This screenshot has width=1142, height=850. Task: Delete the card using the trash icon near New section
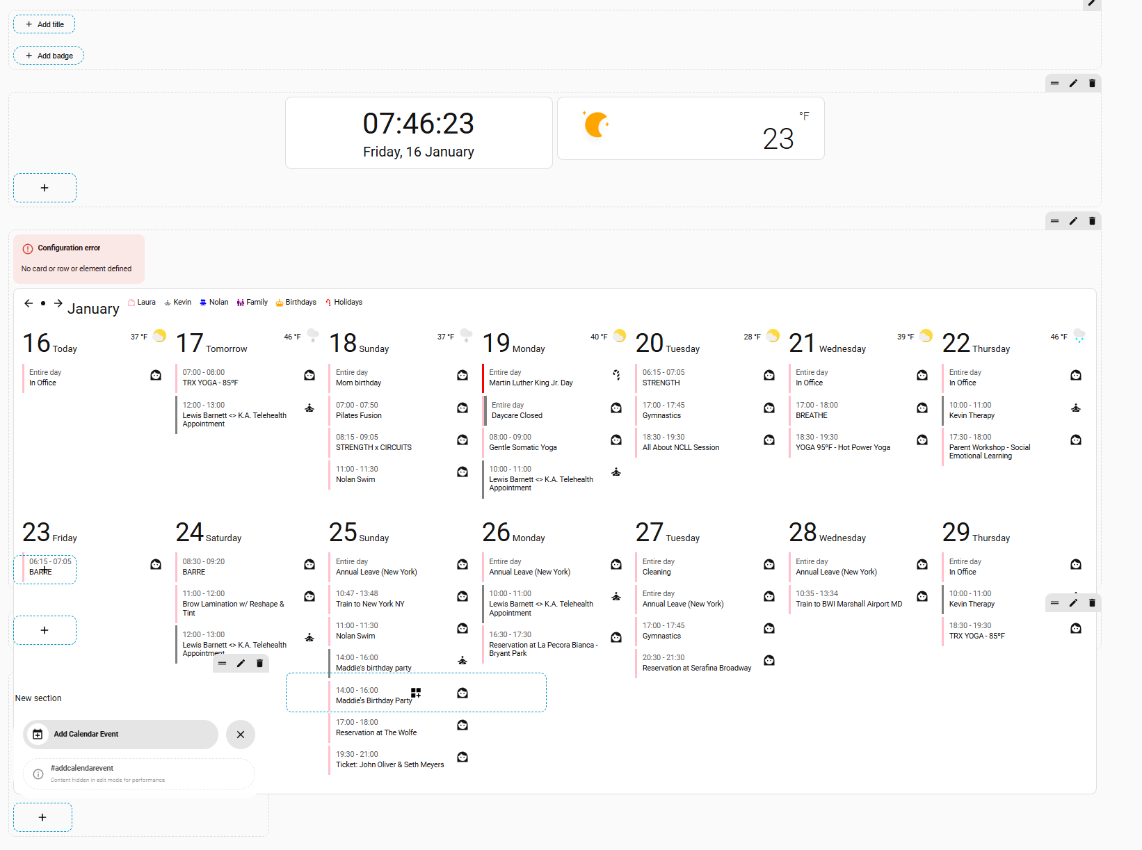tap(259, 664)
